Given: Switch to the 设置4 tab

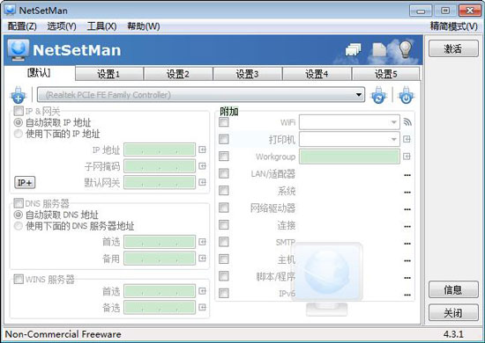Looking at the screenshot, I should click(317, 74).
